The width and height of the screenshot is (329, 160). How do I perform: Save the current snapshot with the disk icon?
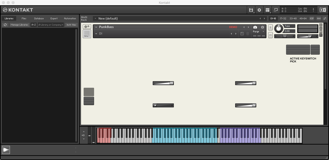point(242,34)
